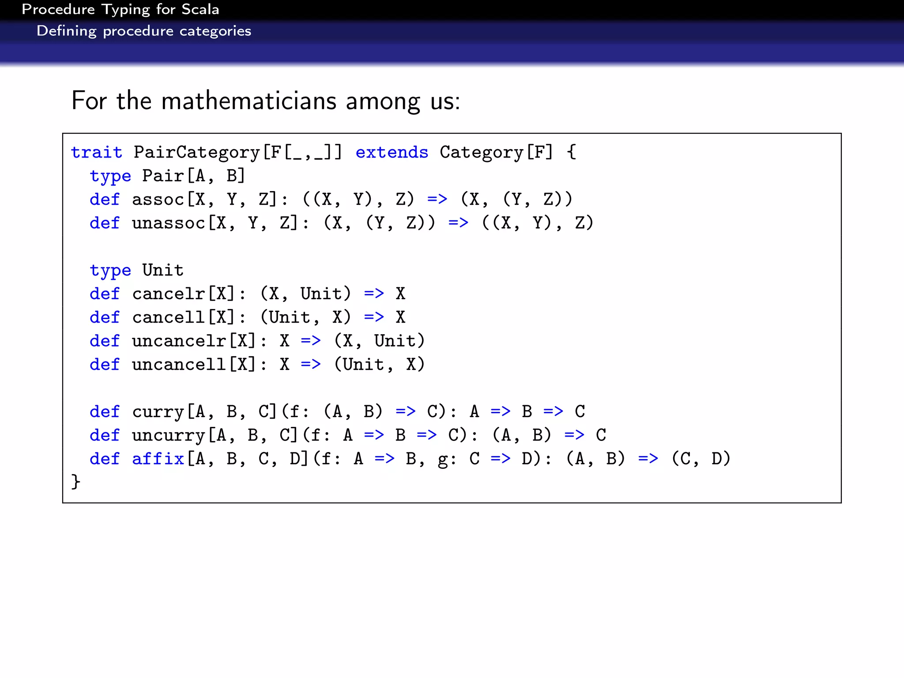This screenshot has width=904, height=678.
Task: Click the 'type Pair[A, B]' line
Action: point(167,176)
